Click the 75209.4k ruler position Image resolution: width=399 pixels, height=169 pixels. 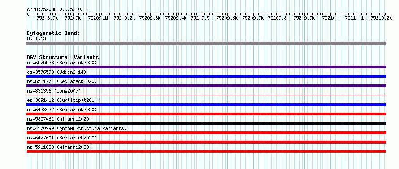176,18
